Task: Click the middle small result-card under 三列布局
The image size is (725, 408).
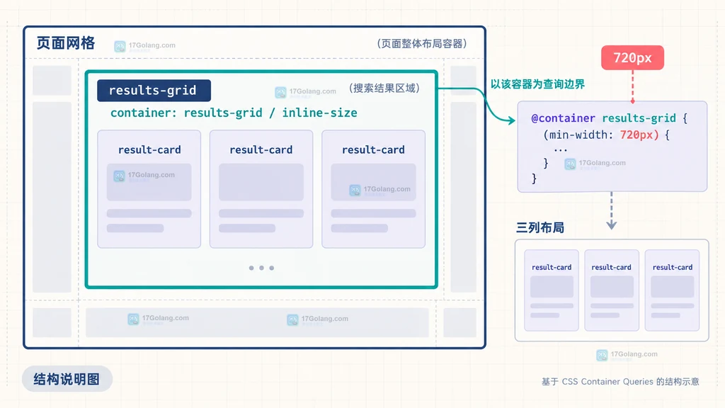Action: pos(612,290)
